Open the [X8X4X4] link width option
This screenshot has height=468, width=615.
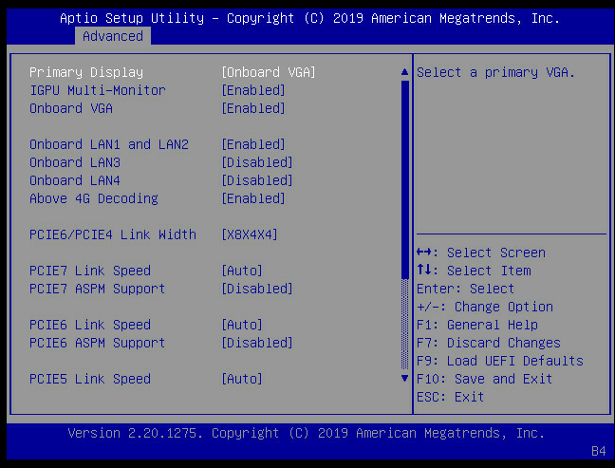click(x=250, y=234)
